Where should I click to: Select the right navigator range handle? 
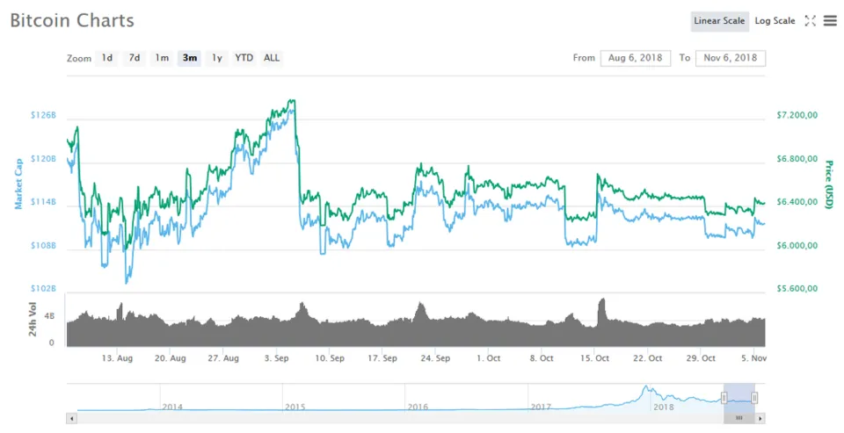click(x=754, y=398)
